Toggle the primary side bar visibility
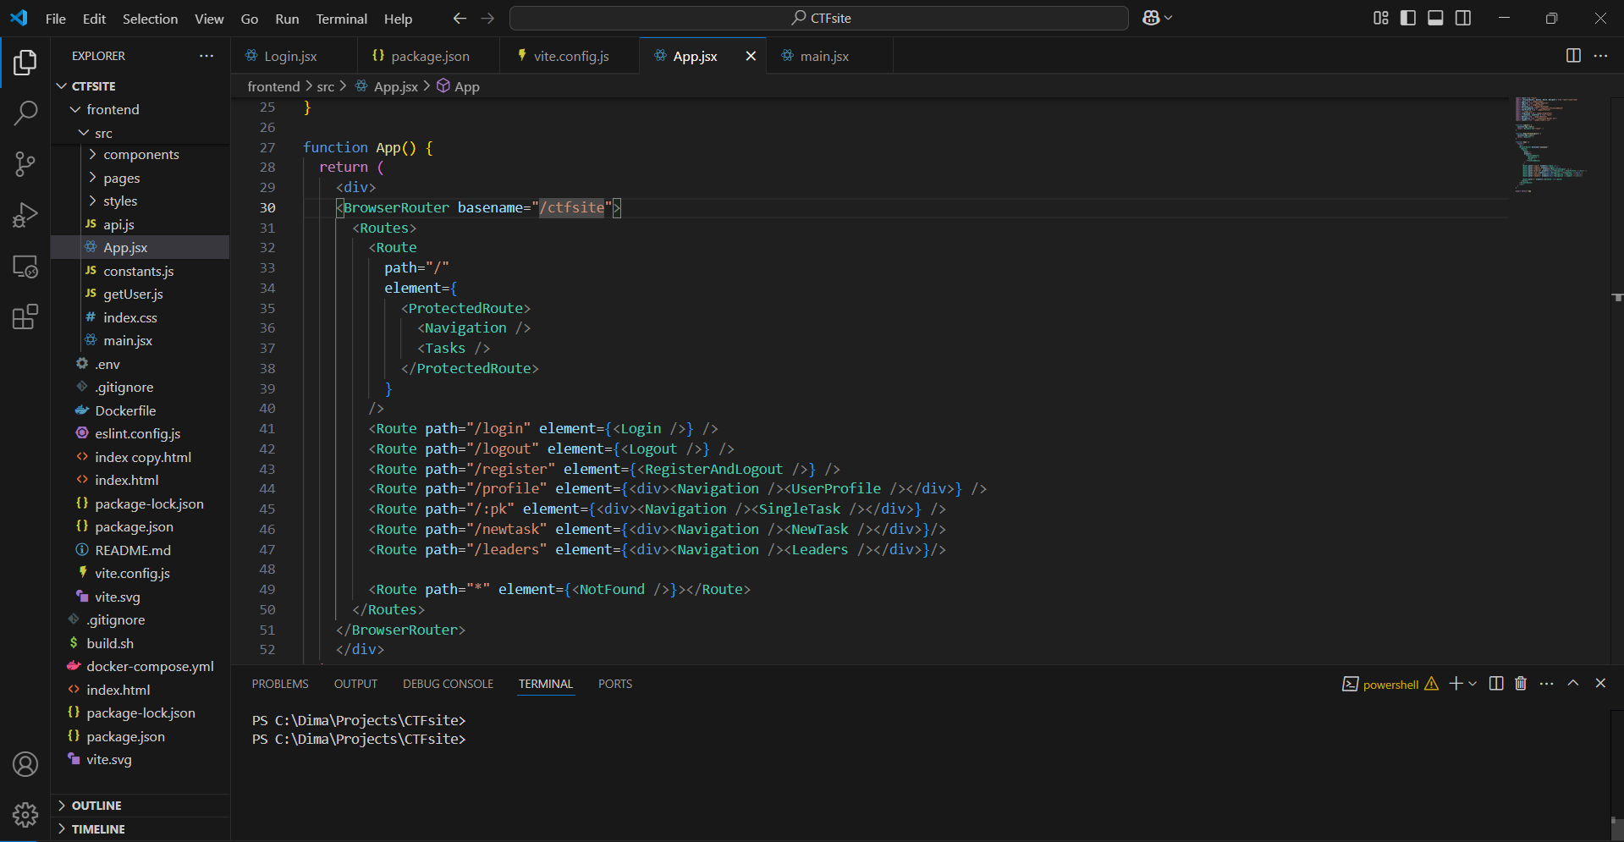The image size is (1624, 842). pyautogui.click(x=1408, y=18)
